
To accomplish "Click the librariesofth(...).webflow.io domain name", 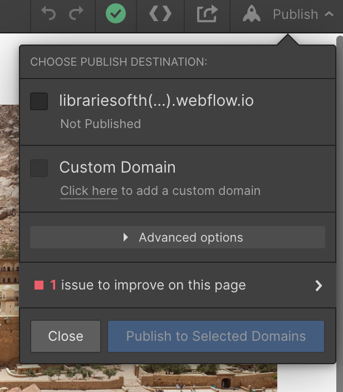I will pyautogui.click(x=156, y=100).
